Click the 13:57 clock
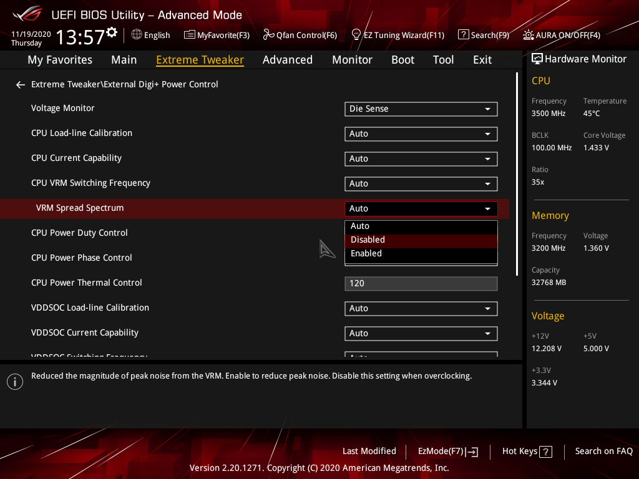 pyautogui.click(x=80, y=37)
